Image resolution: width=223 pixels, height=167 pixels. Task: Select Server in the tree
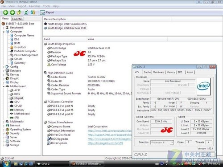[x=13, y=137]
